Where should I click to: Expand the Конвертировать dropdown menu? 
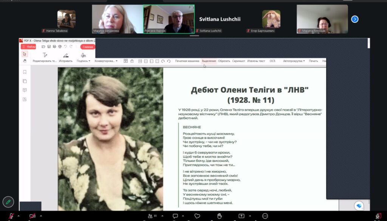(106, 61)
